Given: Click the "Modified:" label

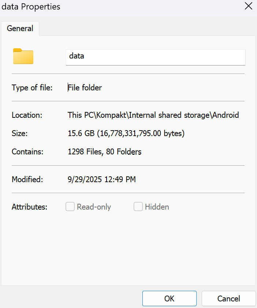Looking at the screenshot, I should click(27, 180).
